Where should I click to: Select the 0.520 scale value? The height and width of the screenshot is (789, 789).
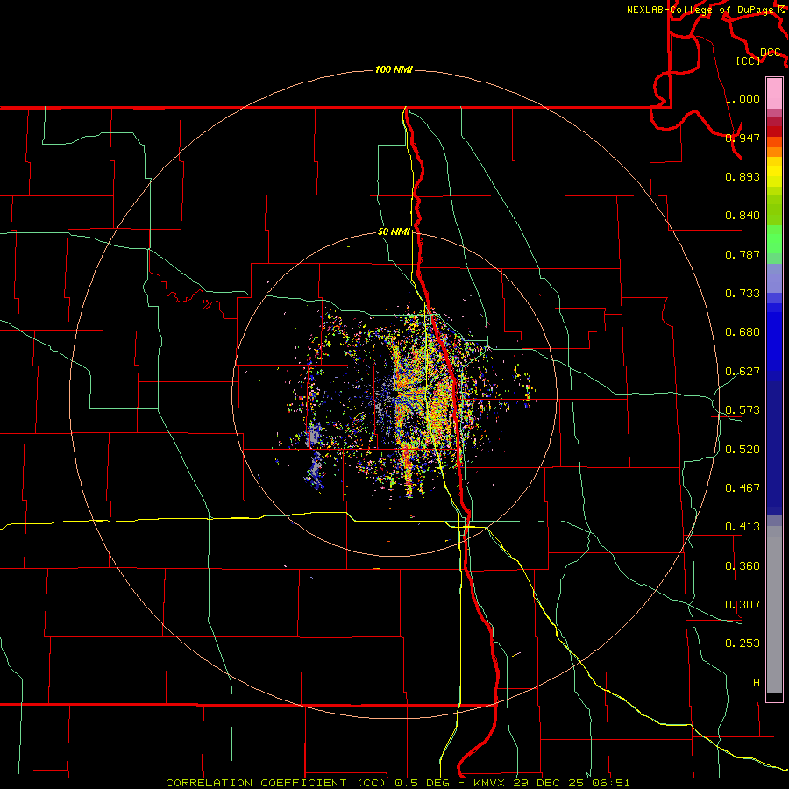743,449
